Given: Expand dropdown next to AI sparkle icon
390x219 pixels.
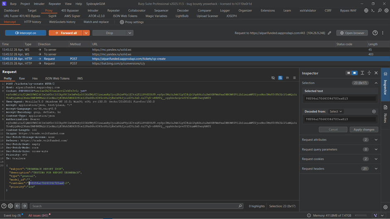Looking at the screenshot, I should click(x=382, y=215).
